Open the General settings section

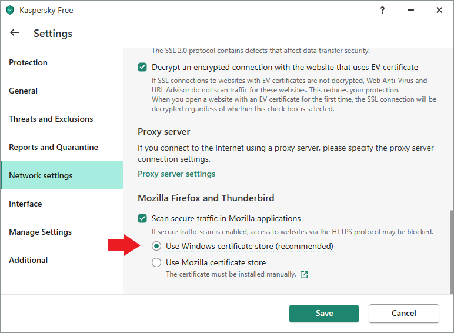(x=62, y=91)
